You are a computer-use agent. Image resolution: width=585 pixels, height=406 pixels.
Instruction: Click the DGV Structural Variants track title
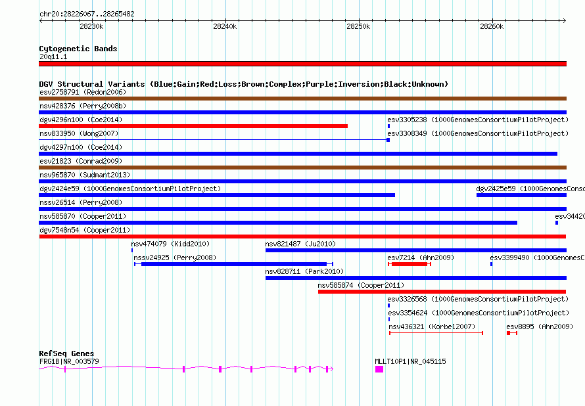click(x=243, y=84)
